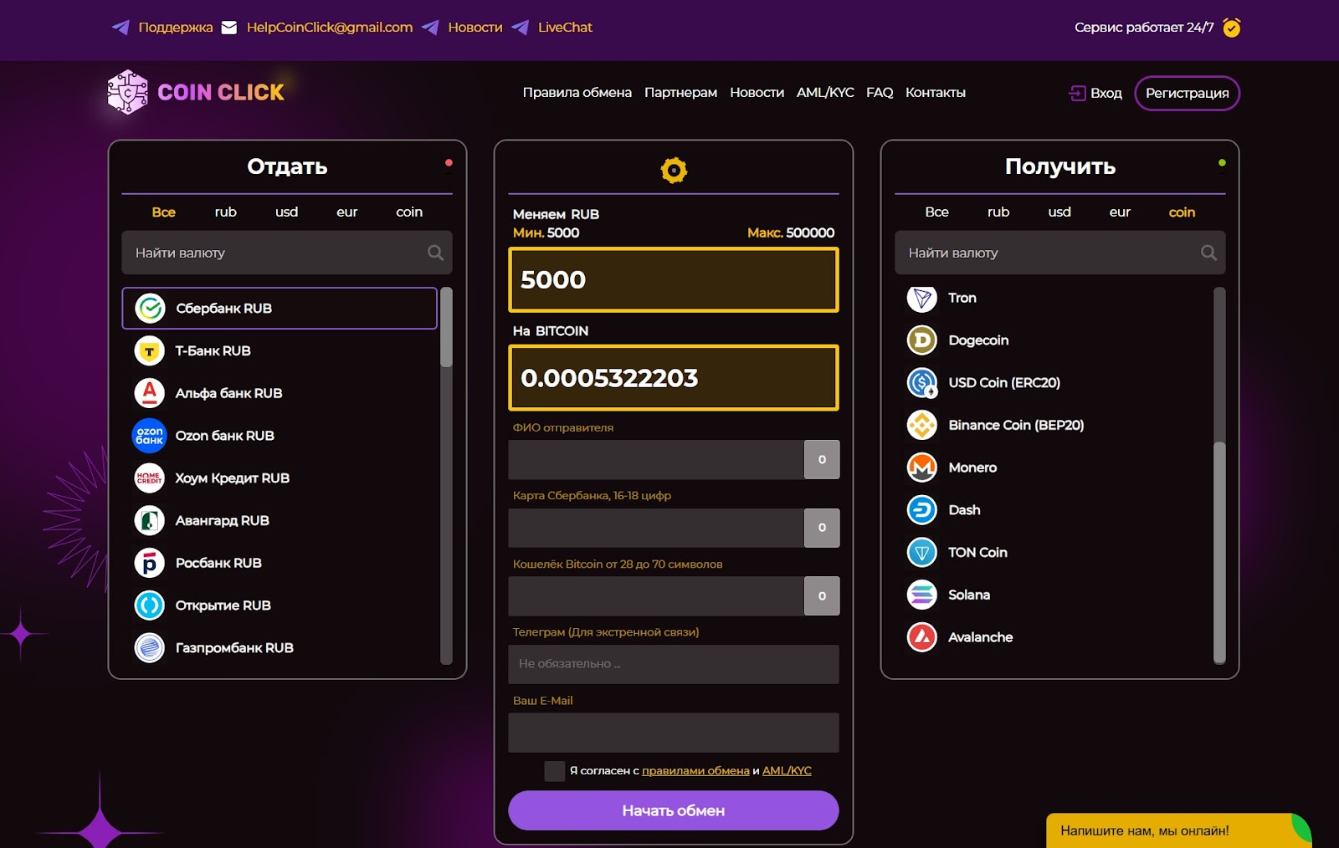1339x848 pixels.
Task: Click the yellow gear icon above exchange form
Action: coord(674,171)
